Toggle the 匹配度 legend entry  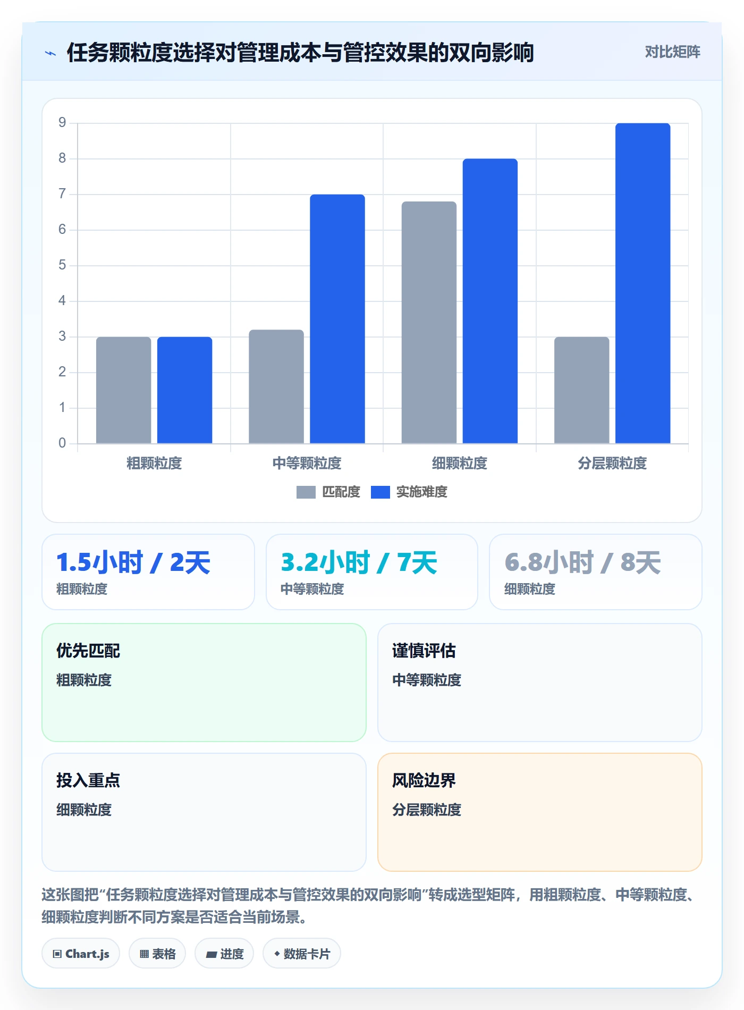pyautogui.click(x=328, y=492)
